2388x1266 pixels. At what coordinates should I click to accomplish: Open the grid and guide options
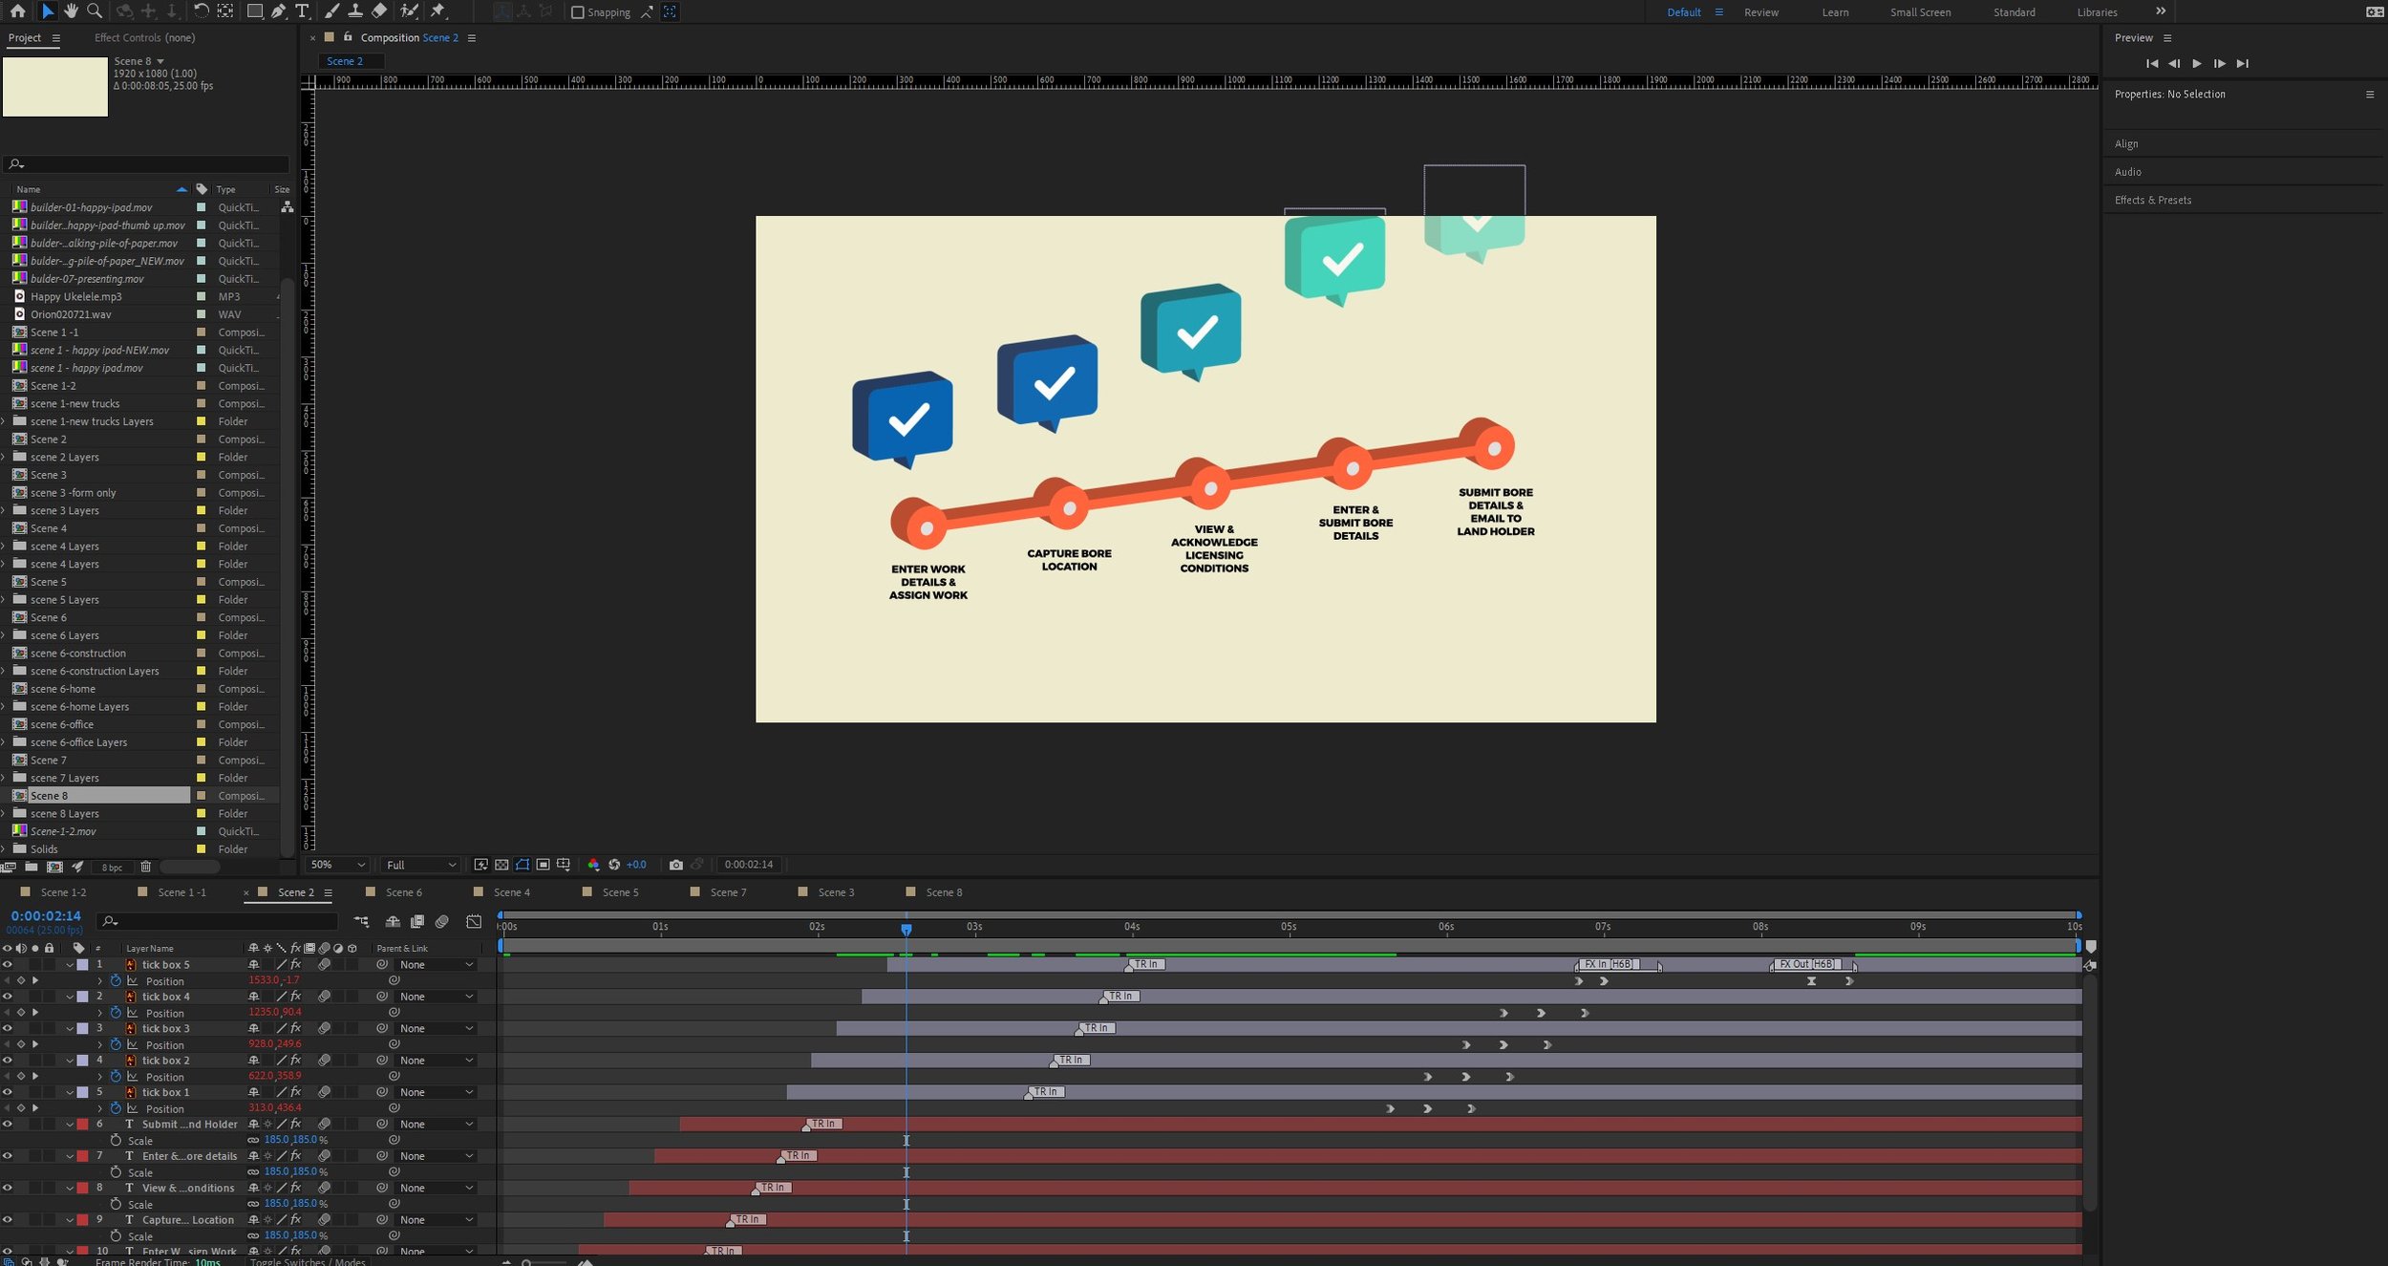pos(564,865)
